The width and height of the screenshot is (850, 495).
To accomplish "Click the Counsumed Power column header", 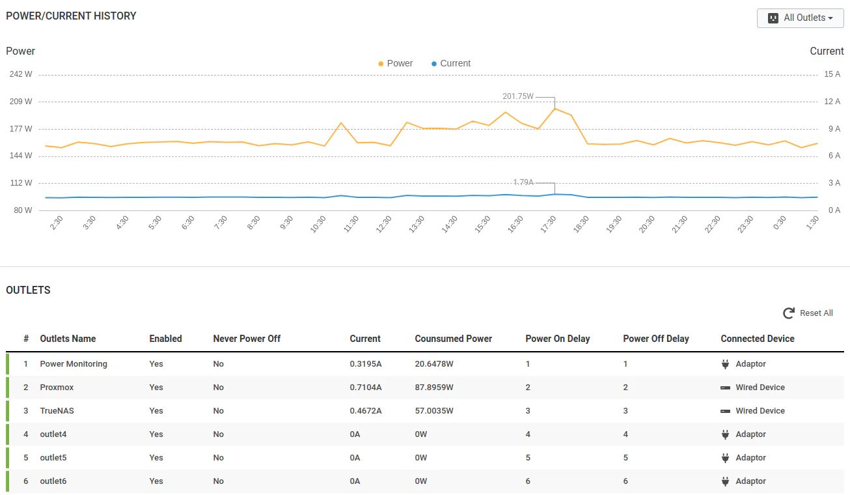I will coord(453,339).
